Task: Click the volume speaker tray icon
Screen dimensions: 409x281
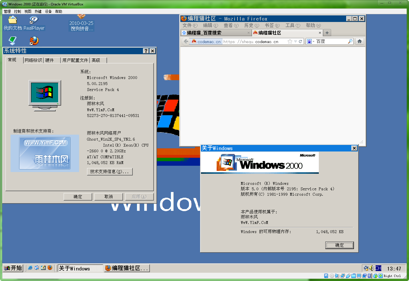Action: tap(372, 268)
